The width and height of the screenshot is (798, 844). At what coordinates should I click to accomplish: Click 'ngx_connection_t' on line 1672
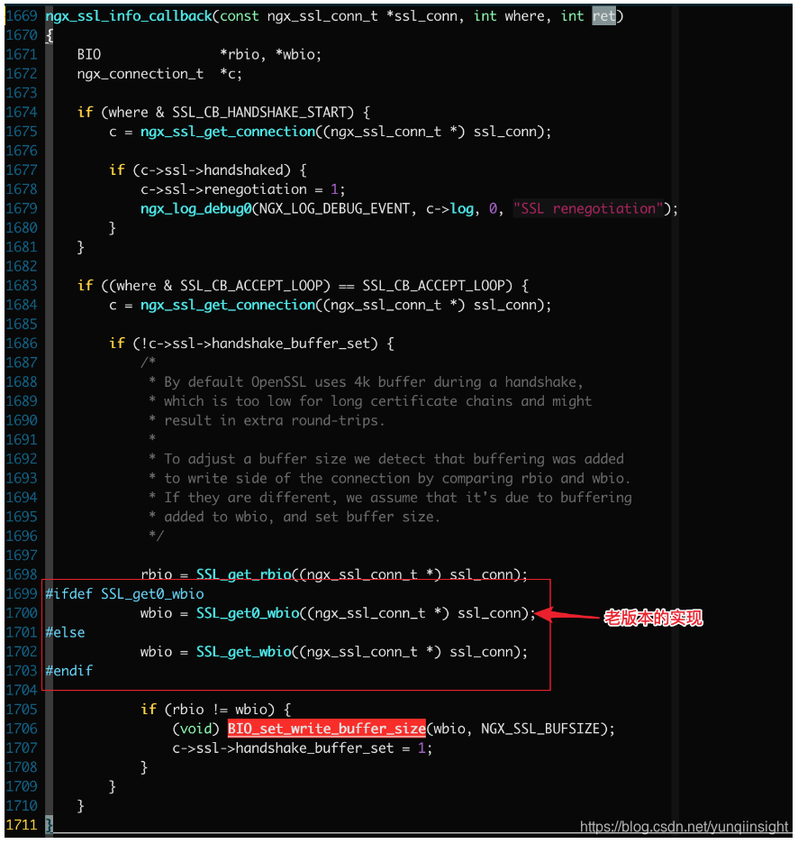[141, 74]
